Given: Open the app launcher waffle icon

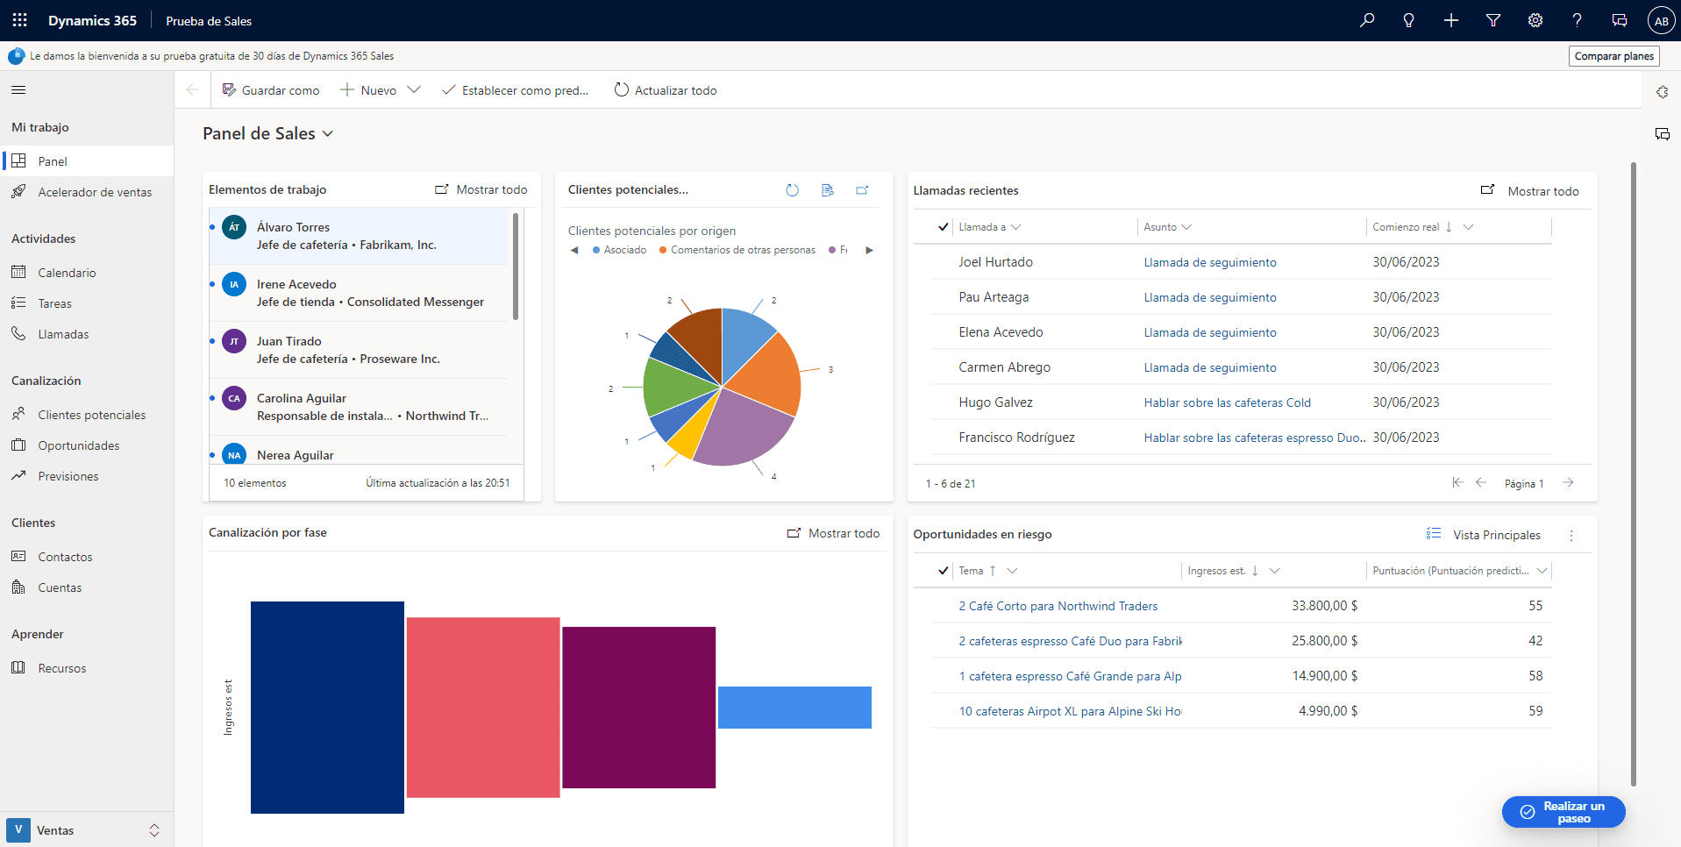Looking at the screenshot, I should tap(19, 20).
